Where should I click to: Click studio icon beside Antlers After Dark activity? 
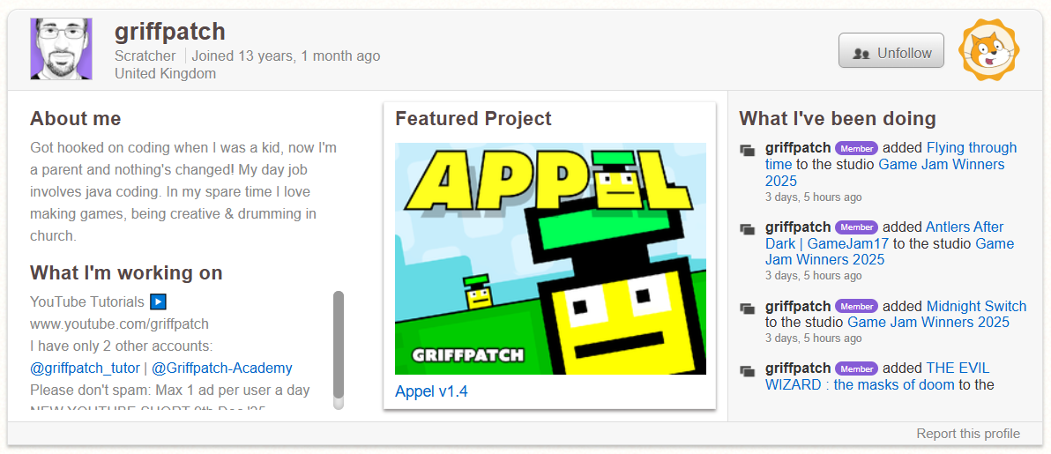(x=748, y=229)
